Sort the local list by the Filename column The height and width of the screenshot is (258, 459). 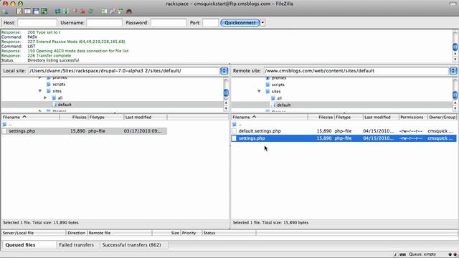click(x=30, y=117)
